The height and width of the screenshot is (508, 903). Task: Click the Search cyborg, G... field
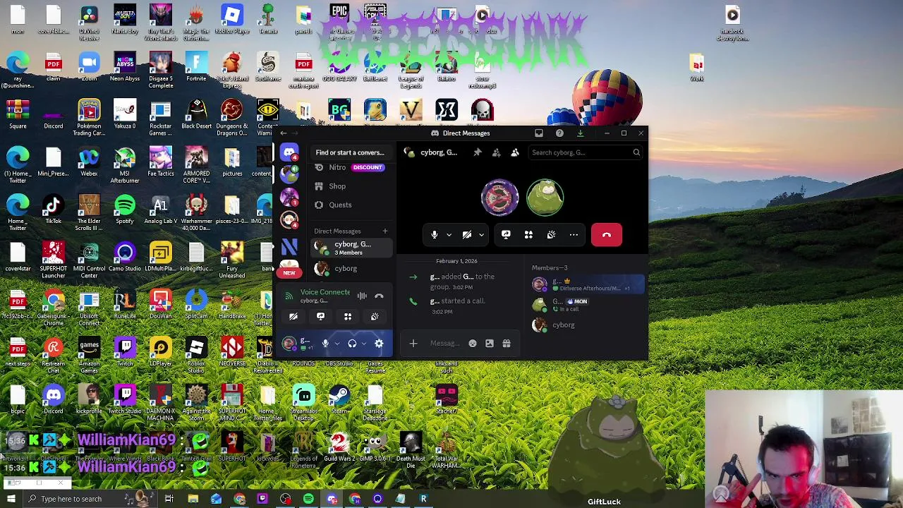point(586,152)
